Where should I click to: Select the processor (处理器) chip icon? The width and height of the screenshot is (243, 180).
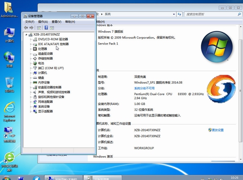pyautogui.click(x=35, y=49)
